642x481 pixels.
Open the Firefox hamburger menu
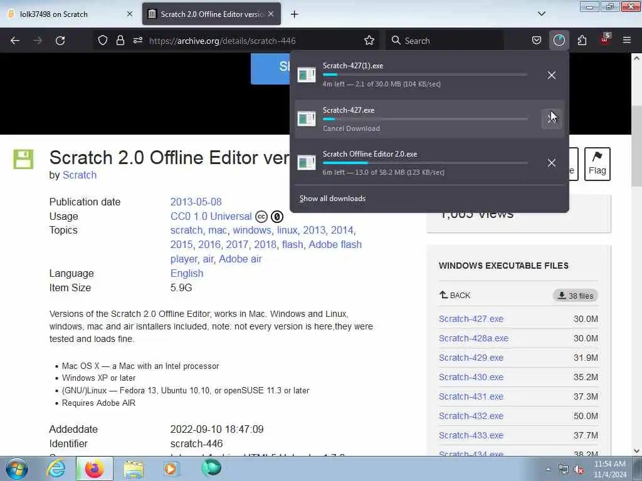click(627, 40)
